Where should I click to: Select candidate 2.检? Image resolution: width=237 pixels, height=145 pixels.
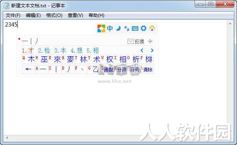(44, 50)
